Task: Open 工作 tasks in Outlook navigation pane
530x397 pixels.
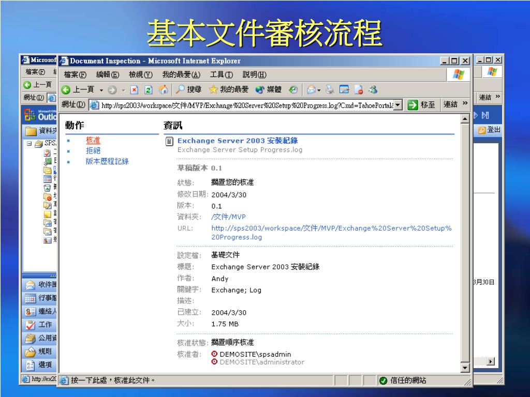Action: [x=40, y=325]
